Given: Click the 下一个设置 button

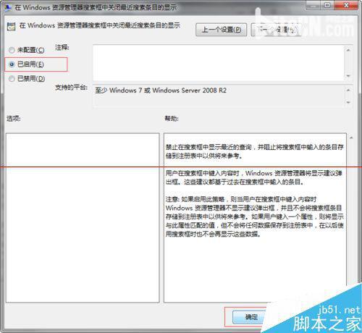Looking at the screenshot, I should pos(276,30).
